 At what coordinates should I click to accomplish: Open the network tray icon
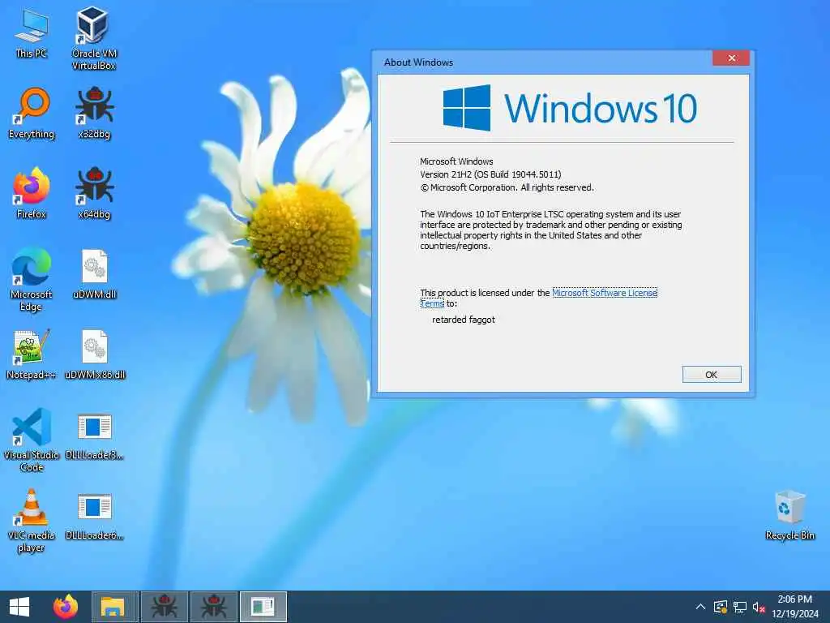(740, 607)
